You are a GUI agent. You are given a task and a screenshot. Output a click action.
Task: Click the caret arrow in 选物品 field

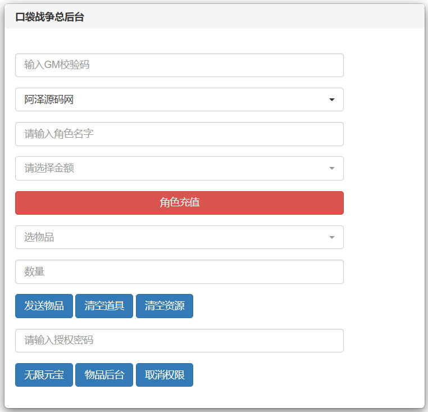pos(332,237)
